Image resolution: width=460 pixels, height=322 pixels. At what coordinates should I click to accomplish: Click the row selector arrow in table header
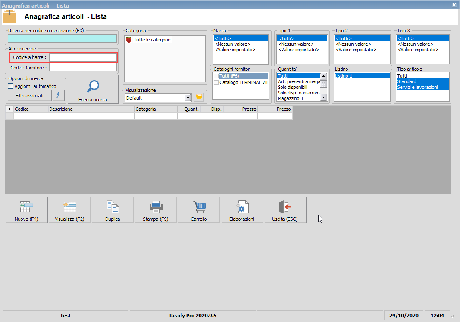pyautogui.click(x=9, y=109)
